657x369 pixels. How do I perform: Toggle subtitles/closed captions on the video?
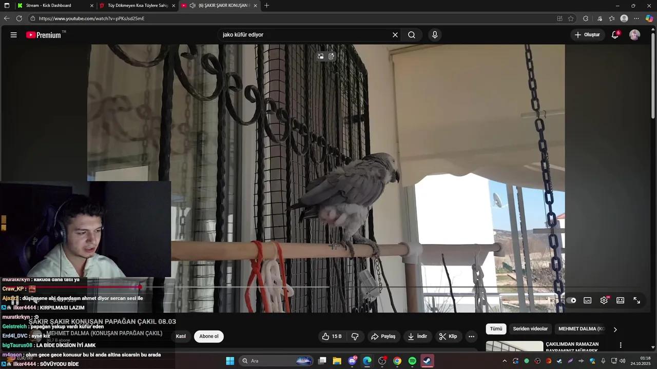(x=588, y=300)
